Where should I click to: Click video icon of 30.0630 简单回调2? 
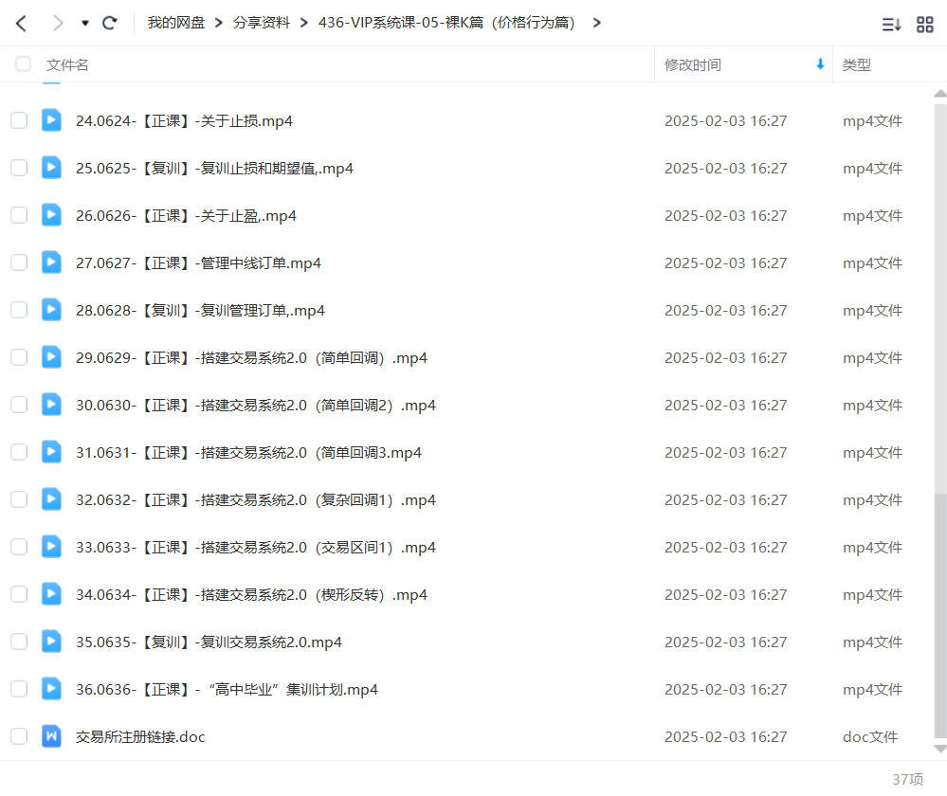tap(51, 404)
